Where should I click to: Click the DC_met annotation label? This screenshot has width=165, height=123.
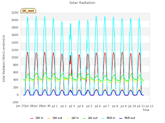28,11
